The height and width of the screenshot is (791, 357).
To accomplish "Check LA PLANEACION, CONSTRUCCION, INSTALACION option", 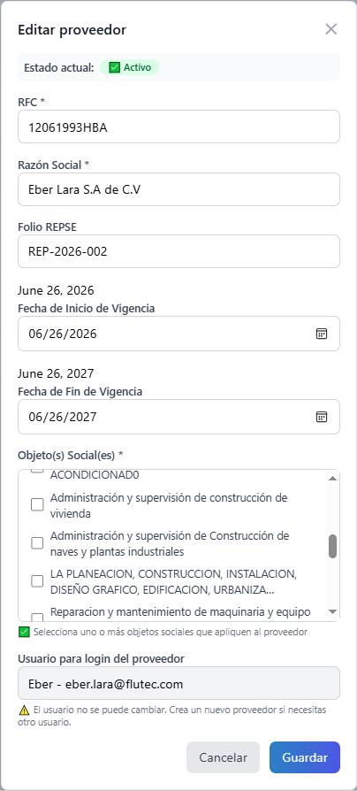I will click(x=37, y=581).
